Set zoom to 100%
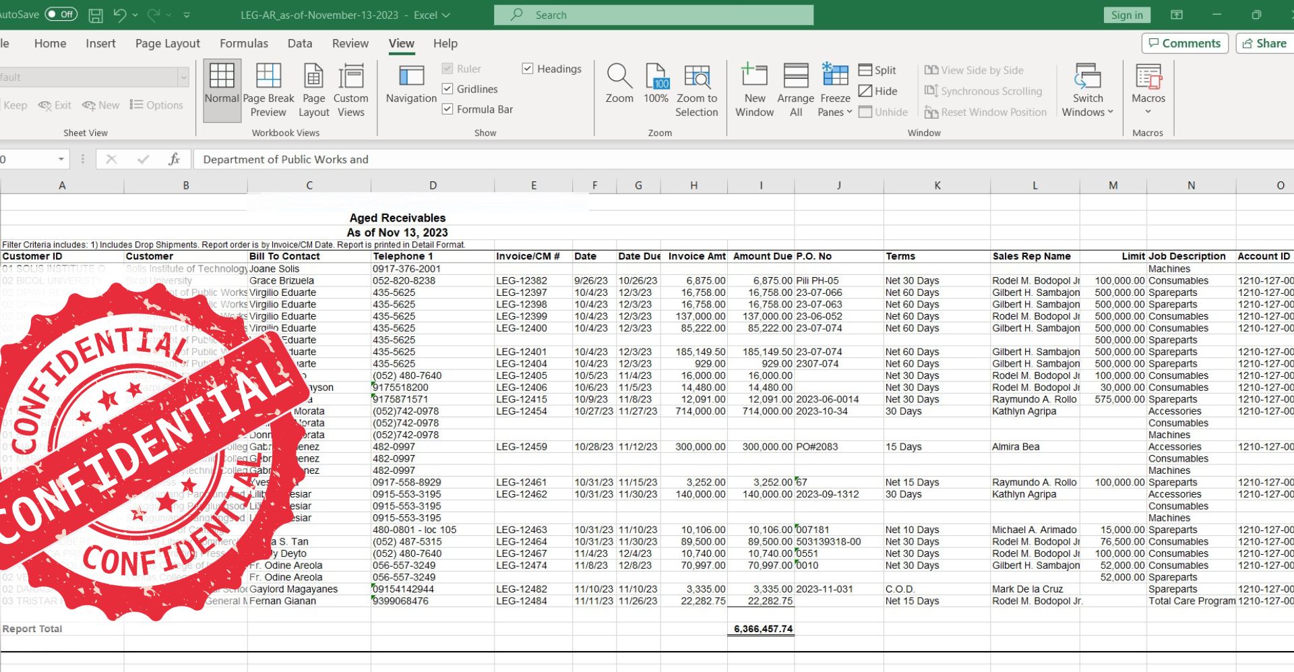The width and height of the screenshot is (1294, 672). 656,84
